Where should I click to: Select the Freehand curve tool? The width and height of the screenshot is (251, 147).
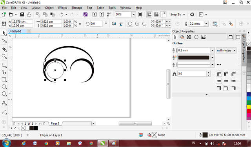4,65
